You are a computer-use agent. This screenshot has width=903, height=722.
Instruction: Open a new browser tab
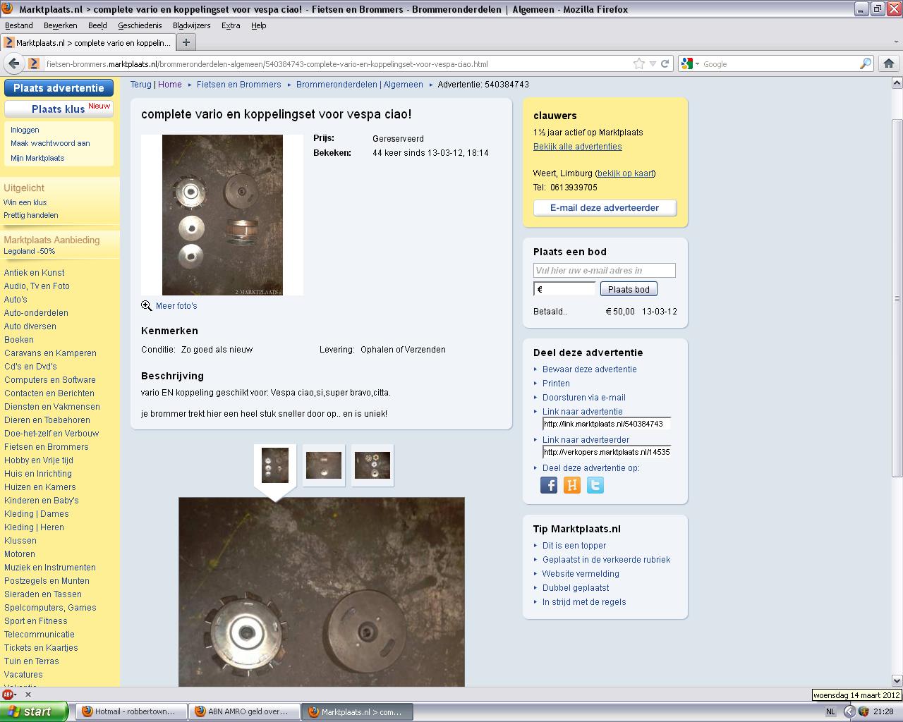[186, 42]
